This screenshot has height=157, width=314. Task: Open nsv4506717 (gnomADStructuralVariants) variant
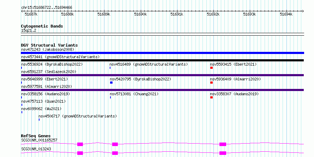pos(78,116)
